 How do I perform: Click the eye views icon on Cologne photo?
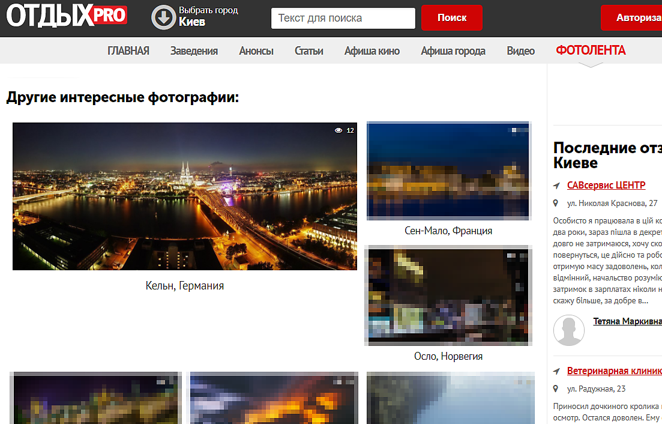click(339, 130)
